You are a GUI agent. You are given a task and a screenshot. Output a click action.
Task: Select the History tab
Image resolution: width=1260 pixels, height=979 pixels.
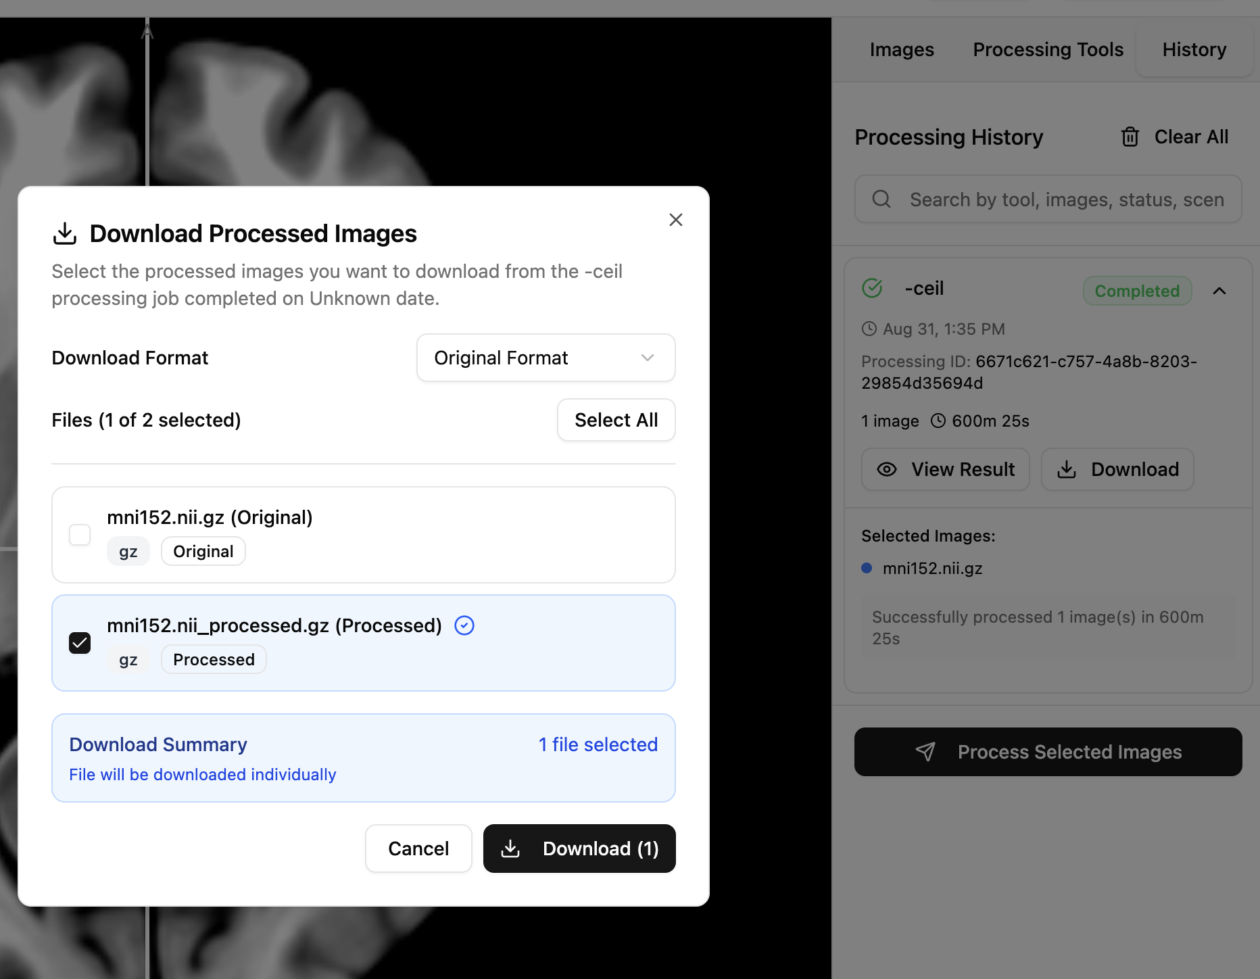[x=1194, y=50]
